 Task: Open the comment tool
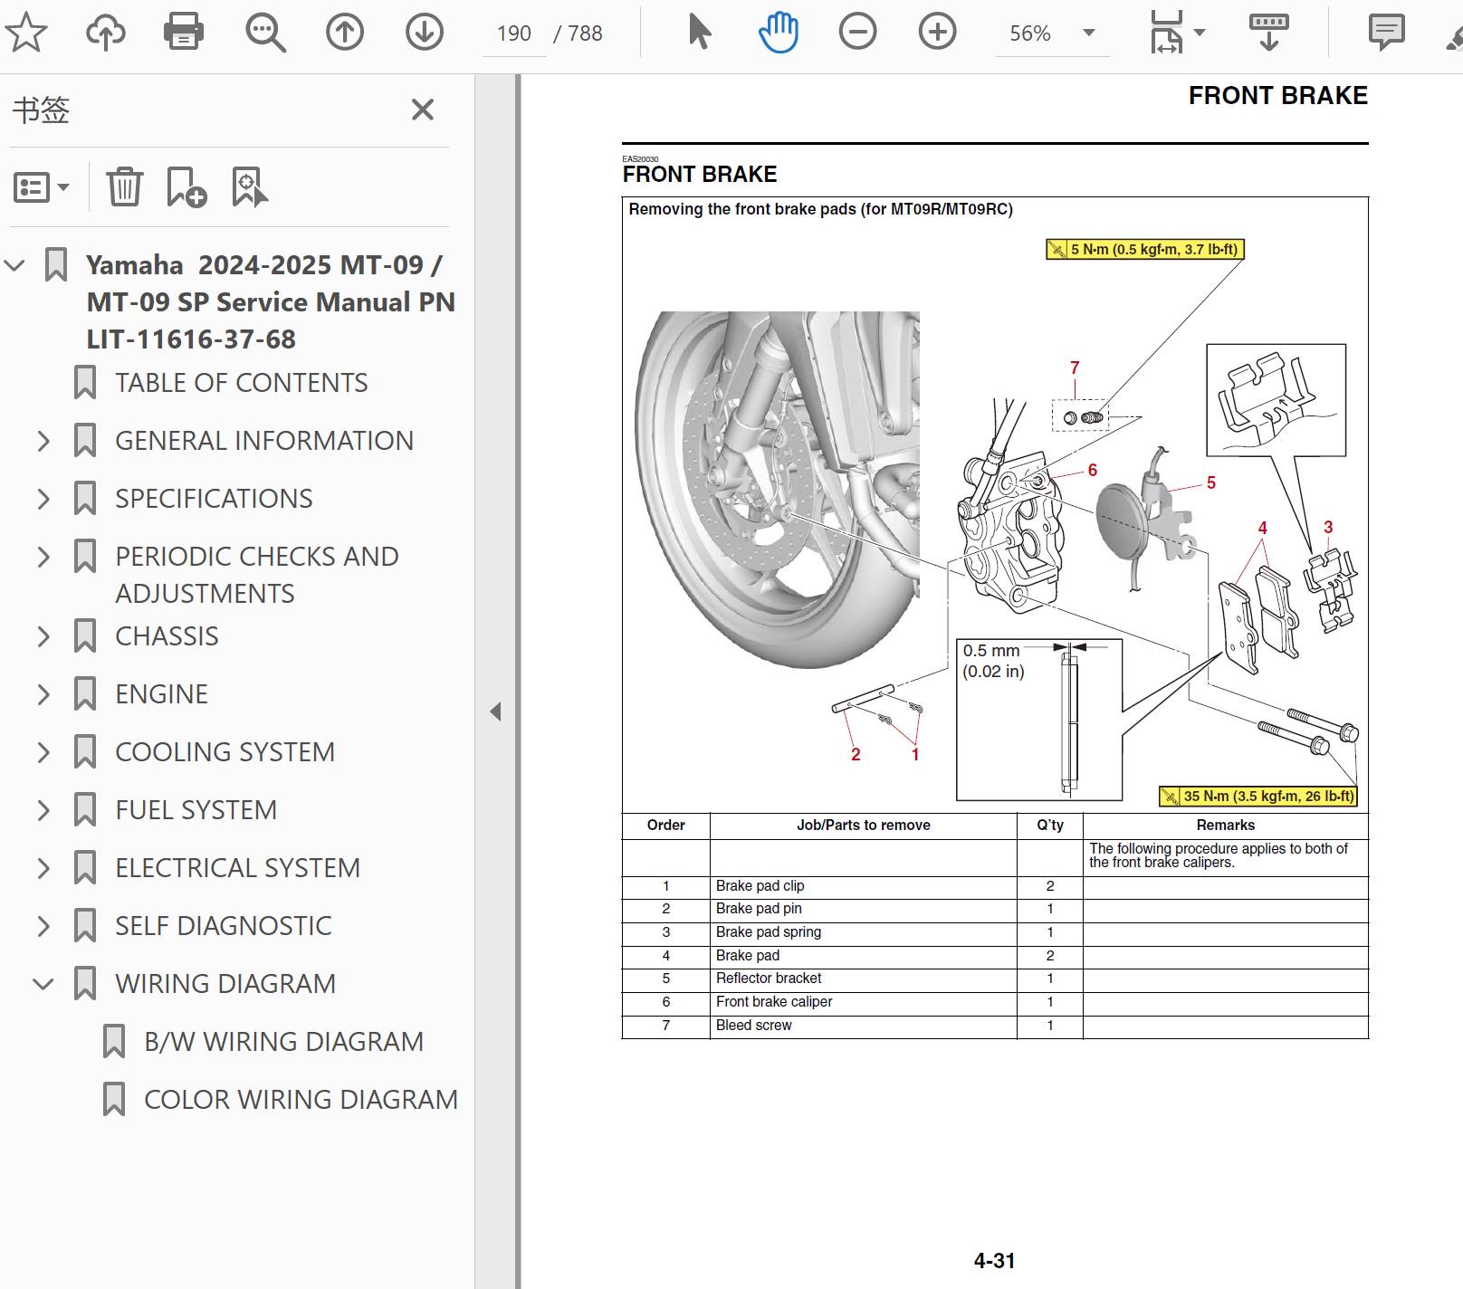1386,33
